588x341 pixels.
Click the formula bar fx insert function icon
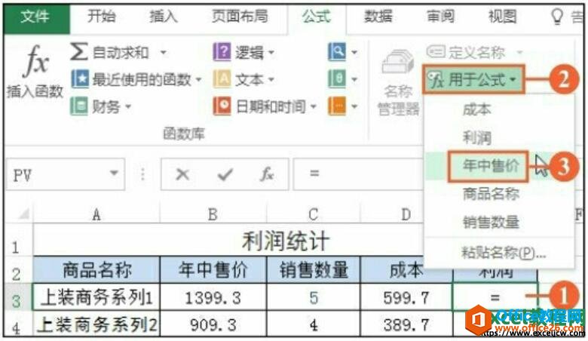point(267,174)
